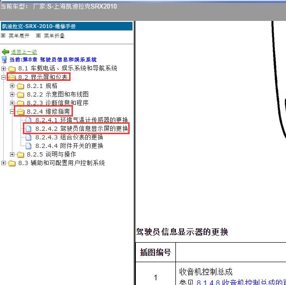The width and height of the screenshot is (286, 285).
Task: Select 8.2.3 诊断信息和程序 tree item
Action: [x=58, y=103]
